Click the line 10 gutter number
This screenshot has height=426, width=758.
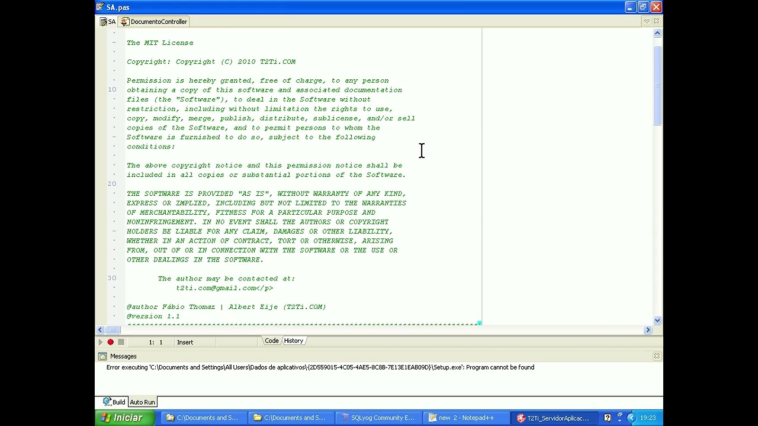pyautogui.click(x=112, y=90)
